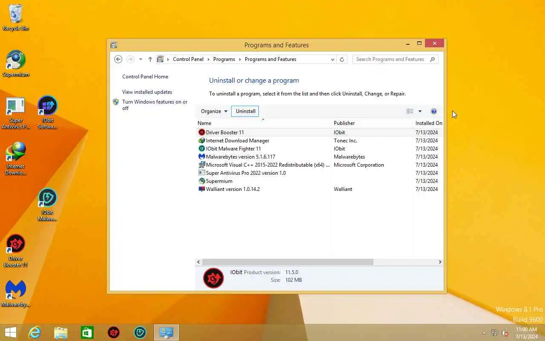The height and width of the screenshot is (341, 545).
Task: Select IObit Malware Fighter 11 row
Action: [x=319, y=149]
